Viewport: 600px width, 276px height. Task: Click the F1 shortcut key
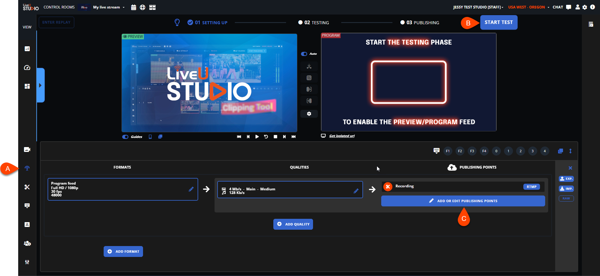click(x=448, y=151)
